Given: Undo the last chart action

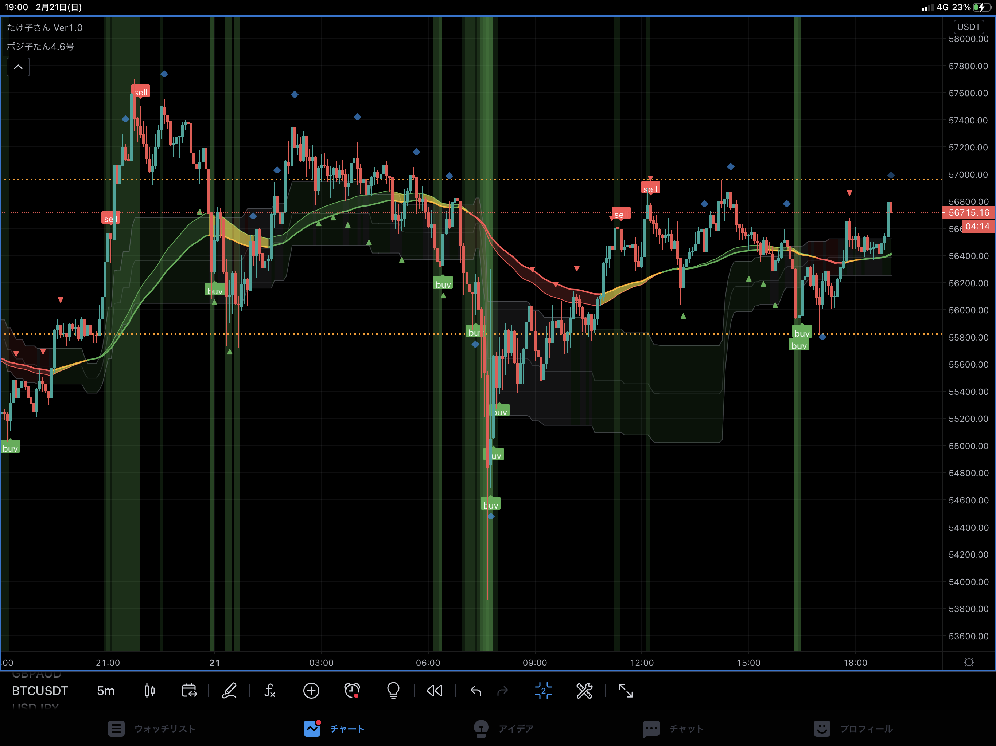Looking at the screenshot, I should [x=475, y=691].
